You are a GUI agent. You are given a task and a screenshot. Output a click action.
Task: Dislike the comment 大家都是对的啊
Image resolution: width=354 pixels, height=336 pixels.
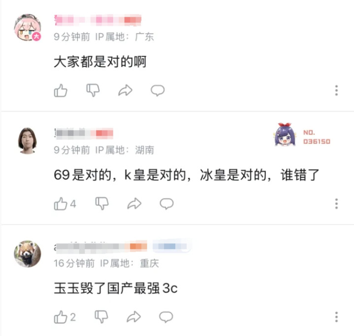pos(93,90)
